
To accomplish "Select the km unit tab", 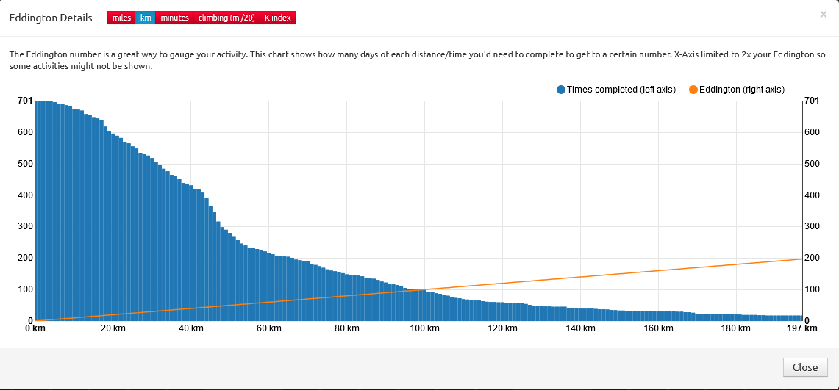I will (x=146, y=18).
